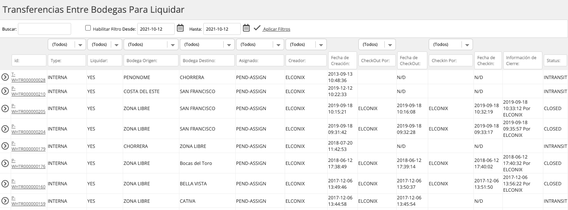Click the Creador filter box
The image size is (568, 210).
[306, 60]
